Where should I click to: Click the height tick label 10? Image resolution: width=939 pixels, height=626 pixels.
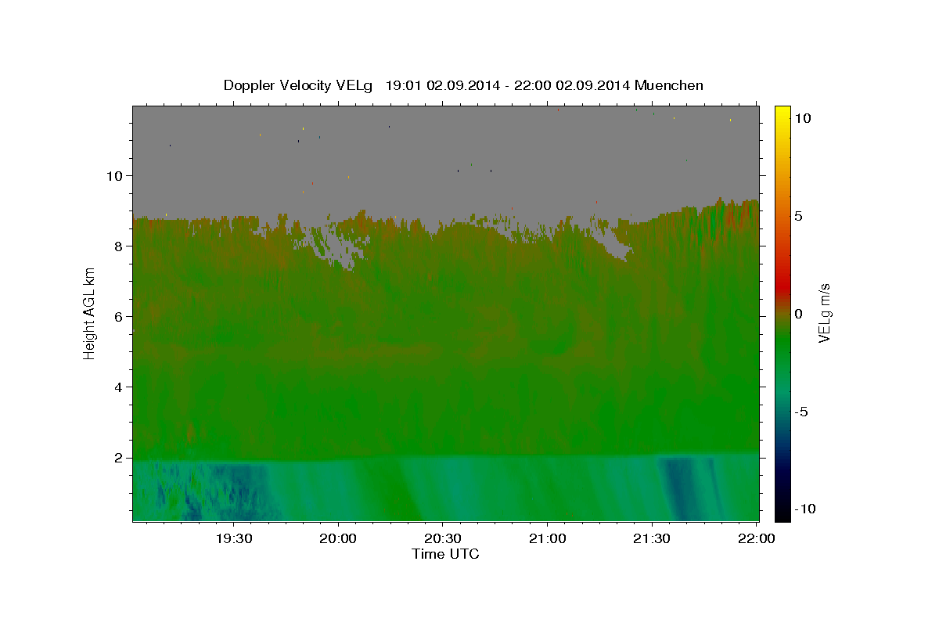(x=115, y=175)
